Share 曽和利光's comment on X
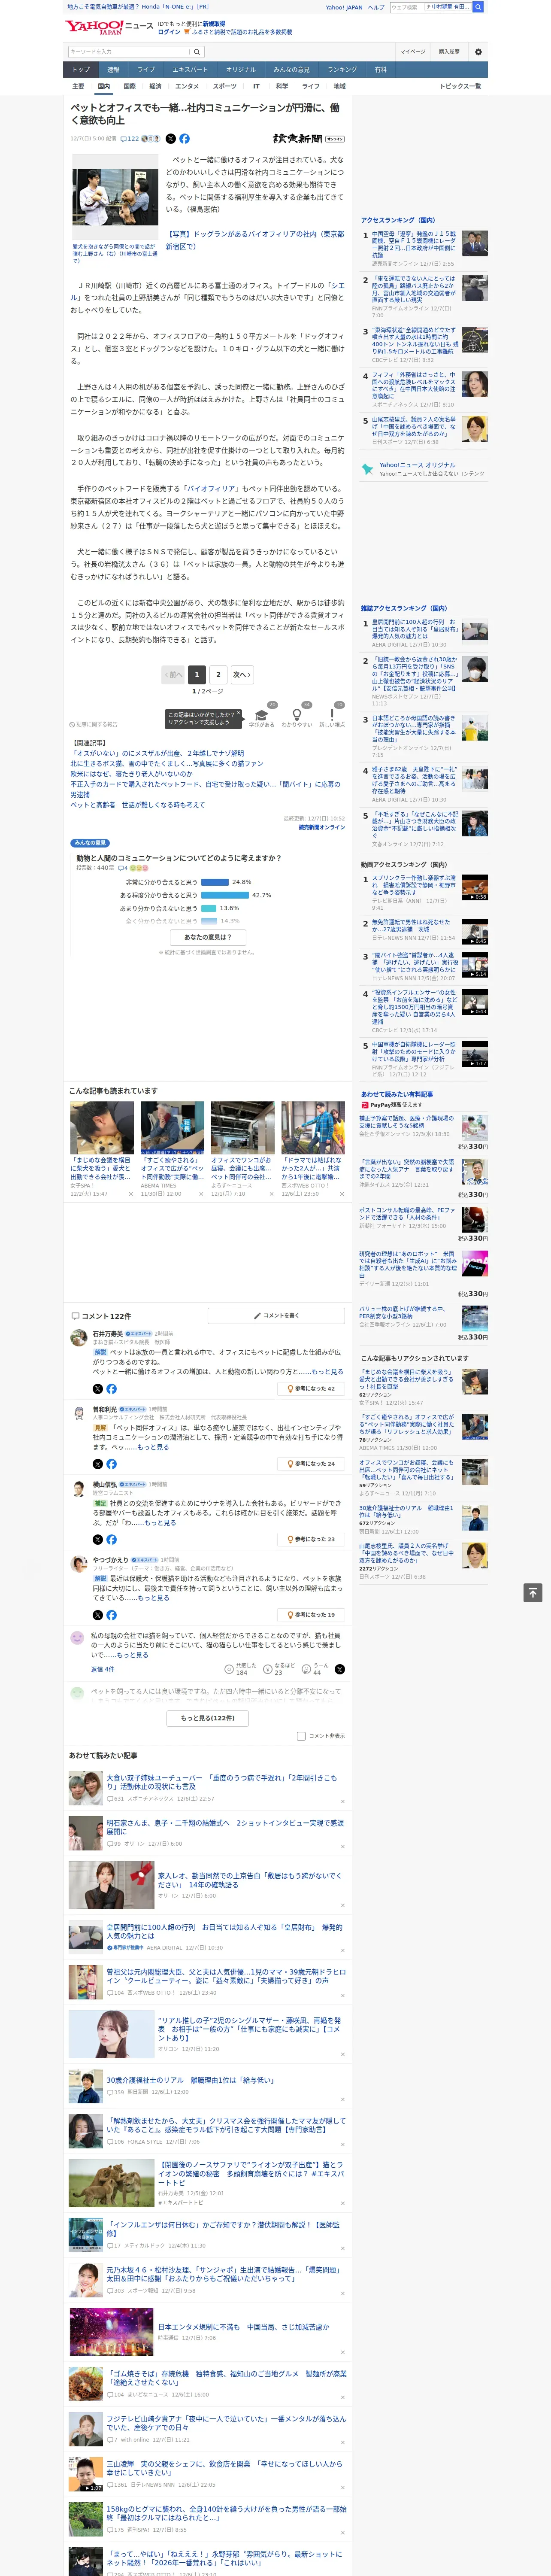 [x=98, y=1463]
